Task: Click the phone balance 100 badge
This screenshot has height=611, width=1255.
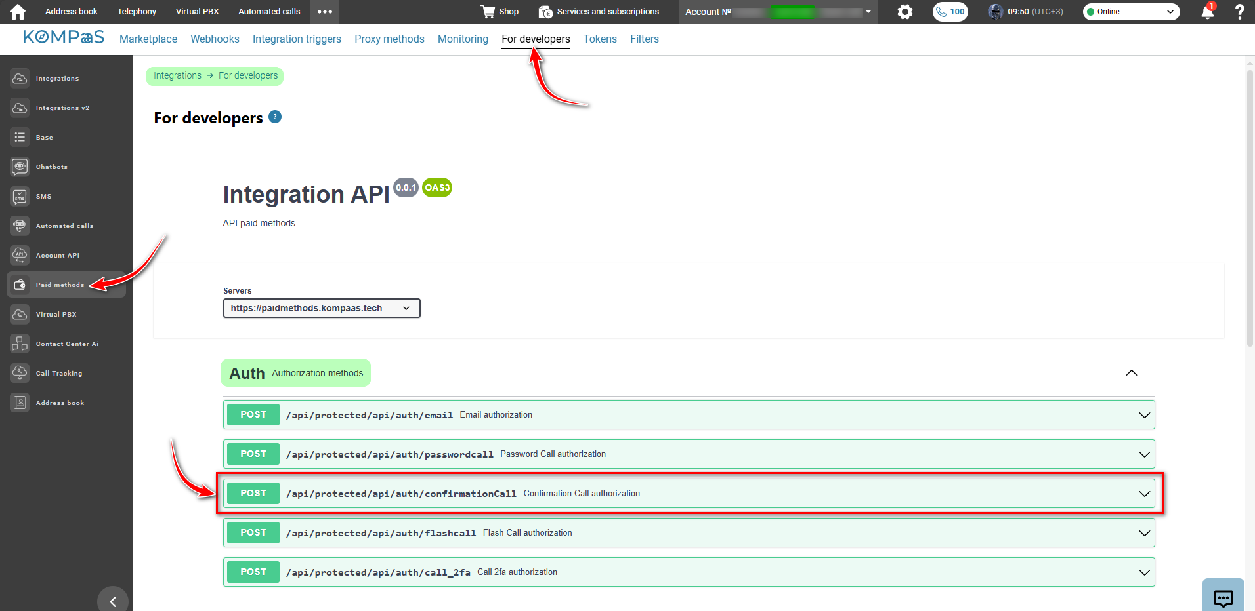Action: coord(950,12)
